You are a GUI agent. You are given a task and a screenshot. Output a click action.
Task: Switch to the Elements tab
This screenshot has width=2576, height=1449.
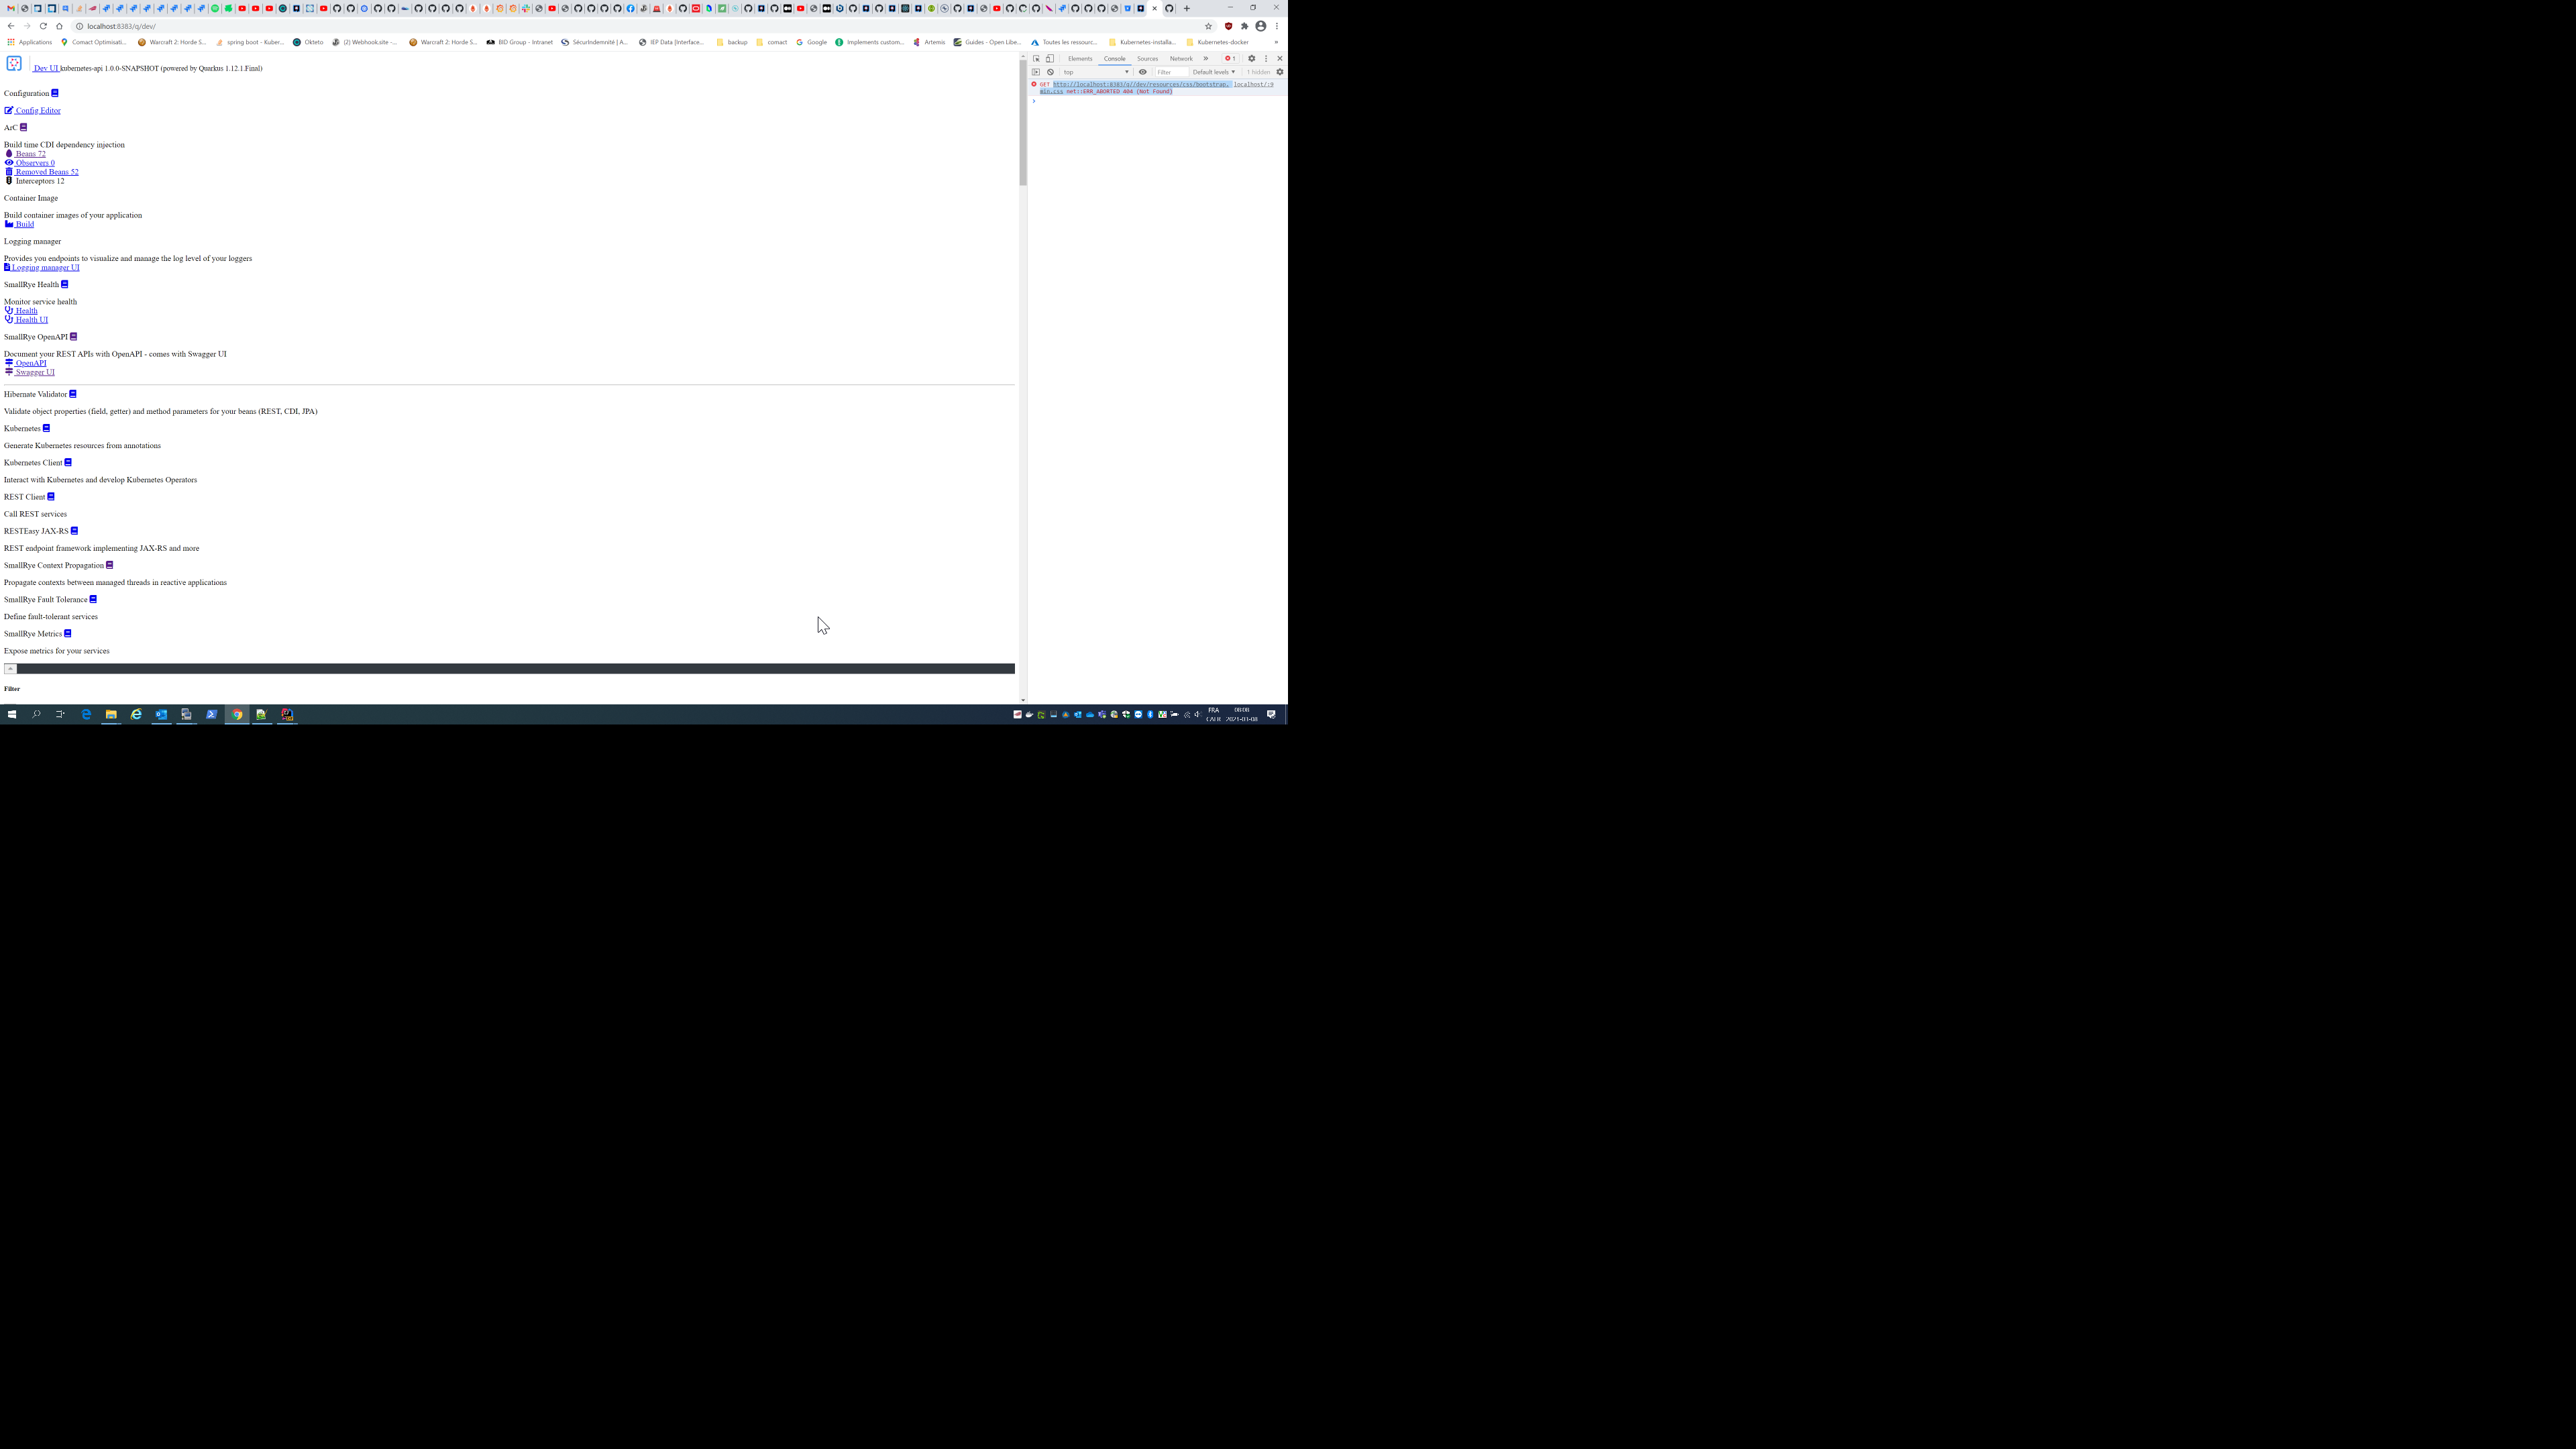(1080, 58)
